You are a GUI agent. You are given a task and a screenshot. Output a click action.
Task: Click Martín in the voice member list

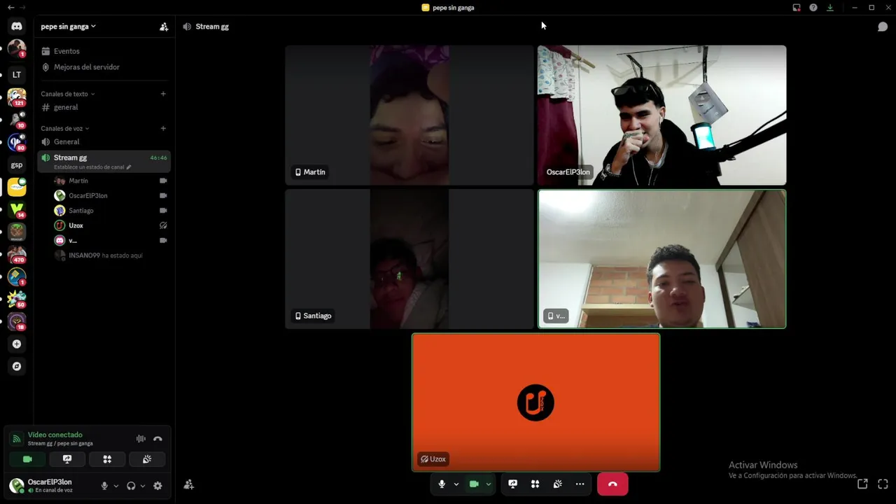[x=111, y=181]
